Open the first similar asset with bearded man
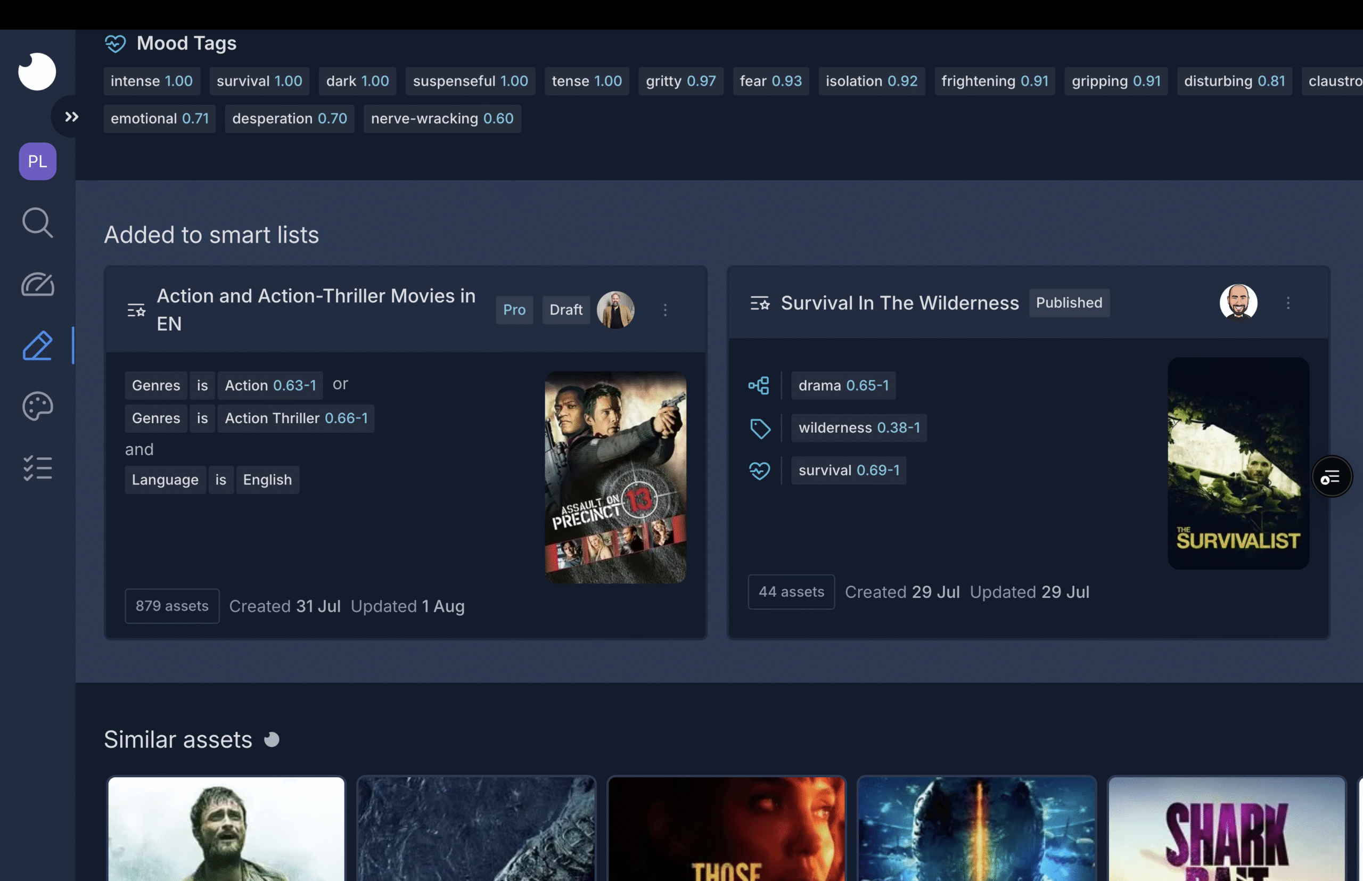Viewport: 1363px width, 881px height. coord(226,828)
